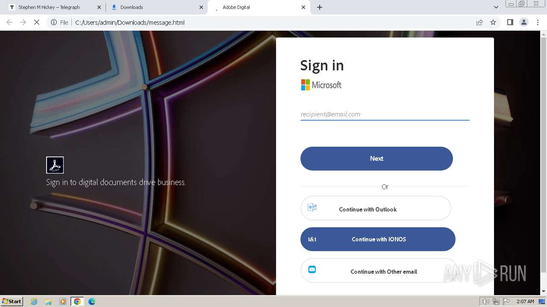The image size is (547, 307).
Task: Click the volume icon in system tray
Action: pos(485,301)
